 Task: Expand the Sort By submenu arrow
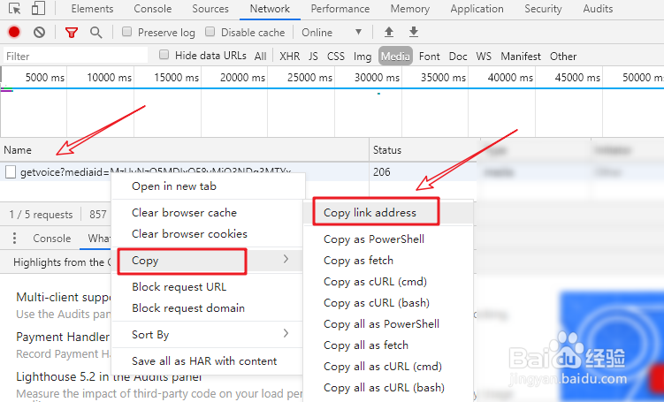286,333
